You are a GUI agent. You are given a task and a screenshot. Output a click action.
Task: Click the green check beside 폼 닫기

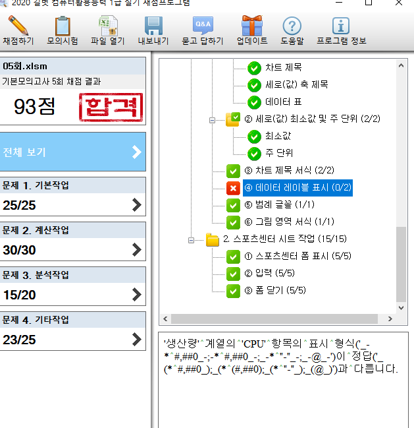click(x=233, y=291)
